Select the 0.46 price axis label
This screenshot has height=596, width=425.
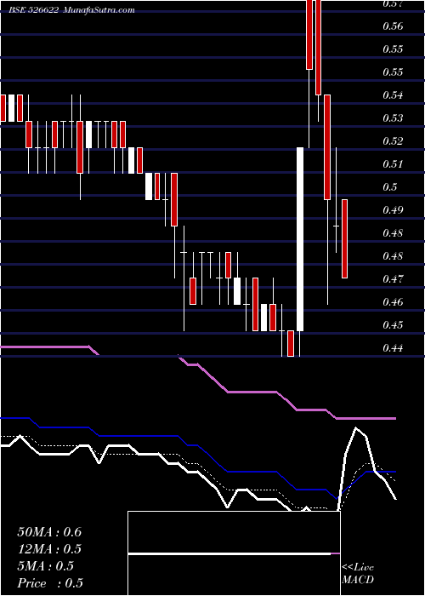(393, 302)
